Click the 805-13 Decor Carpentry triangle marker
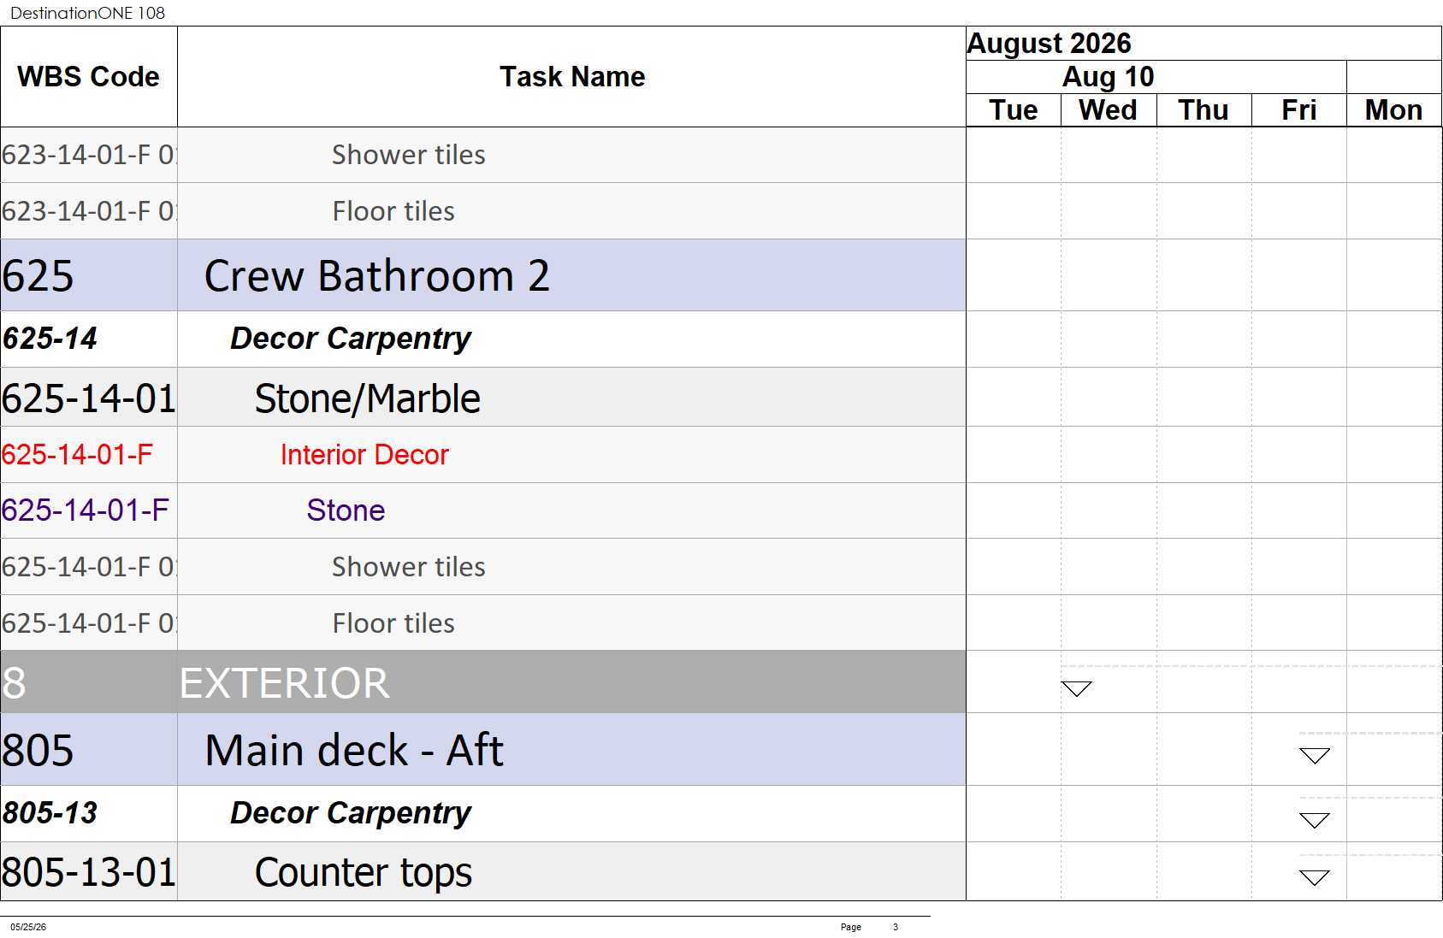Screen dimensions: 1443x938 point(1315,820)
